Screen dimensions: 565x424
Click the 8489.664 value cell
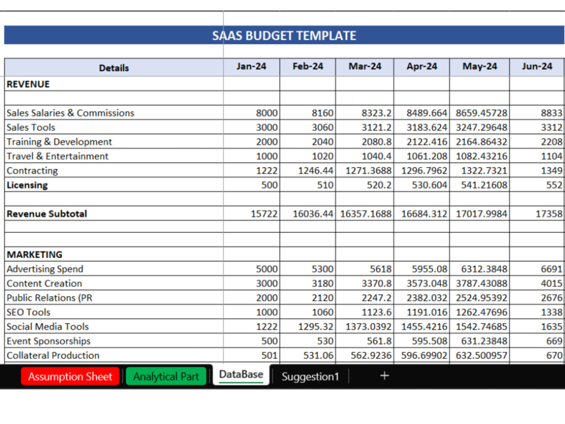[421, 113]
